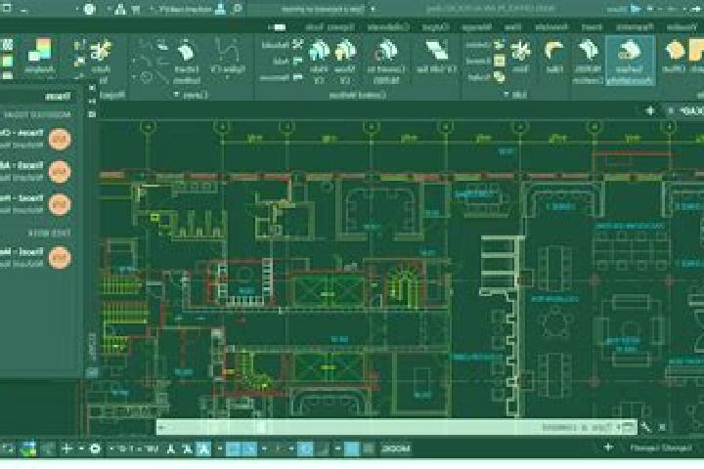
Task: Click the Convert to NURBS icon
Action: tap(386, 62)
